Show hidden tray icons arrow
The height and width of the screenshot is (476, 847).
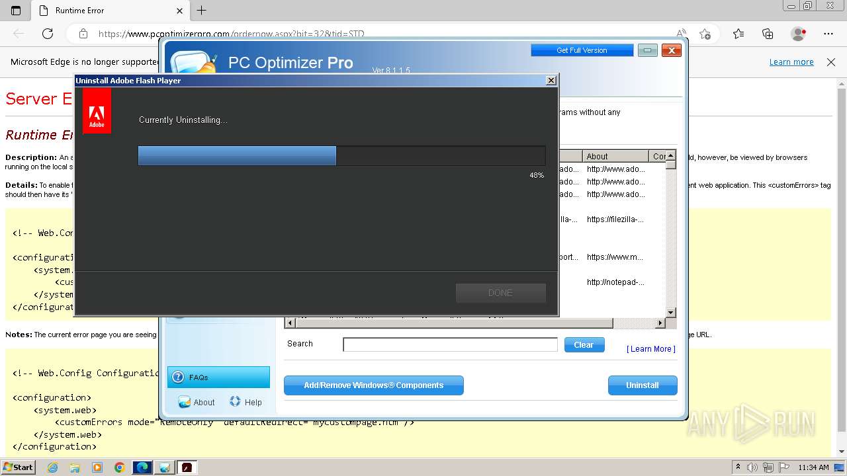click(738, 467)
